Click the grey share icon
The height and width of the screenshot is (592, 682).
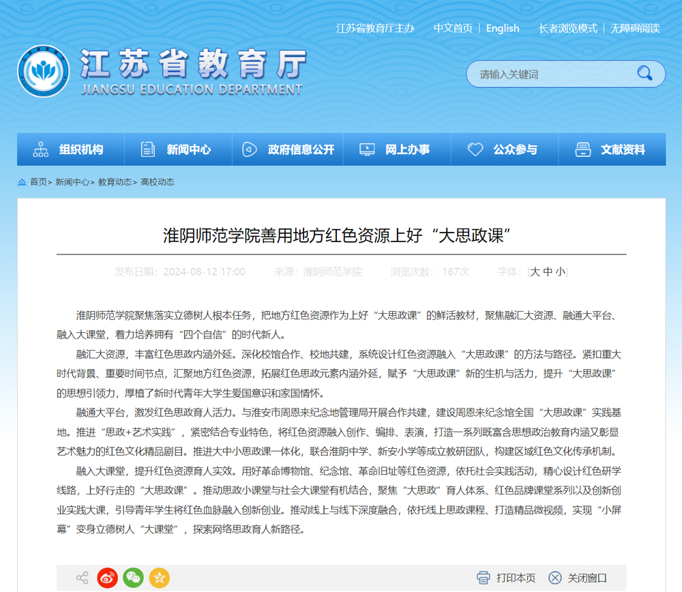[x=83, y=578]
